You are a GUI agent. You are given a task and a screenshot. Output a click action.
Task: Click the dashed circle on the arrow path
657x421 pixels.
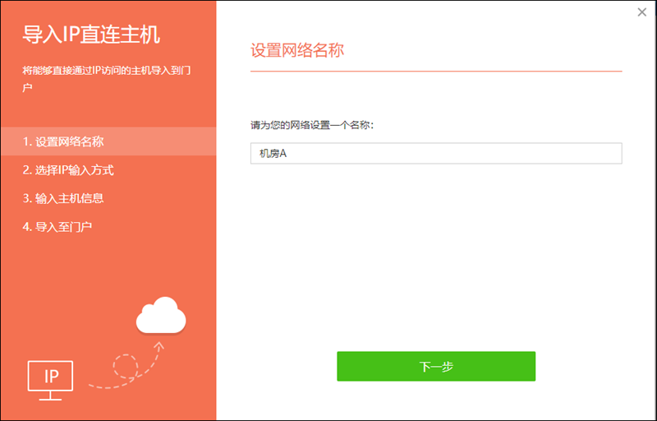[125, 365]
